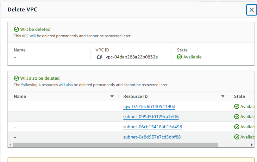This screenshot has height=162, width=257.
Task: Click the State column header in the resources table
Action: coord(240,96)
